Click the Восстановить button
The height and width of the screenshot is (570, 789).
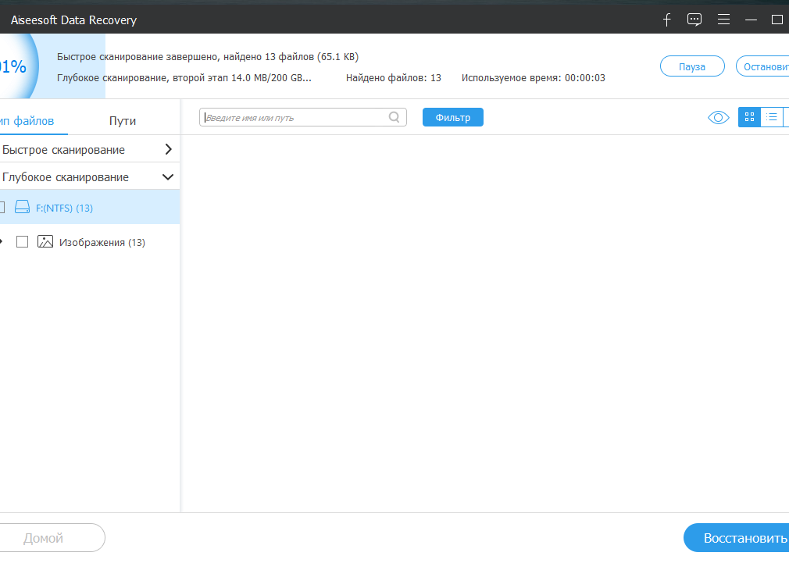(x=736, y=538)
